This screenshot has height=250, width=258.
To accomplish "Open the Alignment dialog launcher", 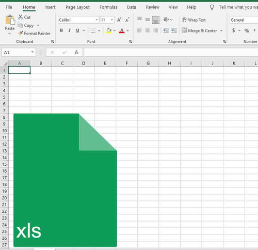I will (x=224, y=41).
